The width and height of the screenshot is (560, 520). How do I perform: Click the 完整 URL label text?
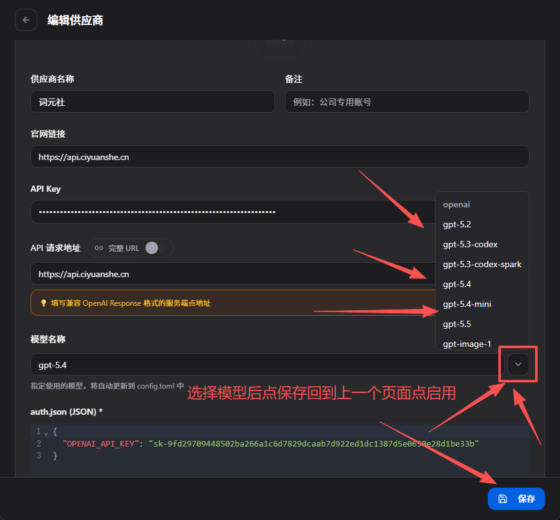[x=124, y=248]
